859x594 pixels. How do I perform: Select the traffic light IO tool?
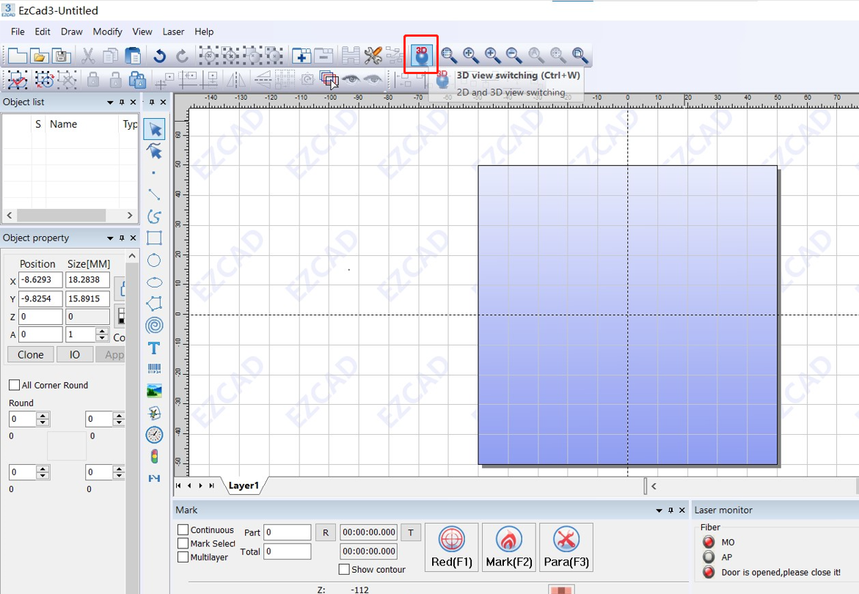155,456
